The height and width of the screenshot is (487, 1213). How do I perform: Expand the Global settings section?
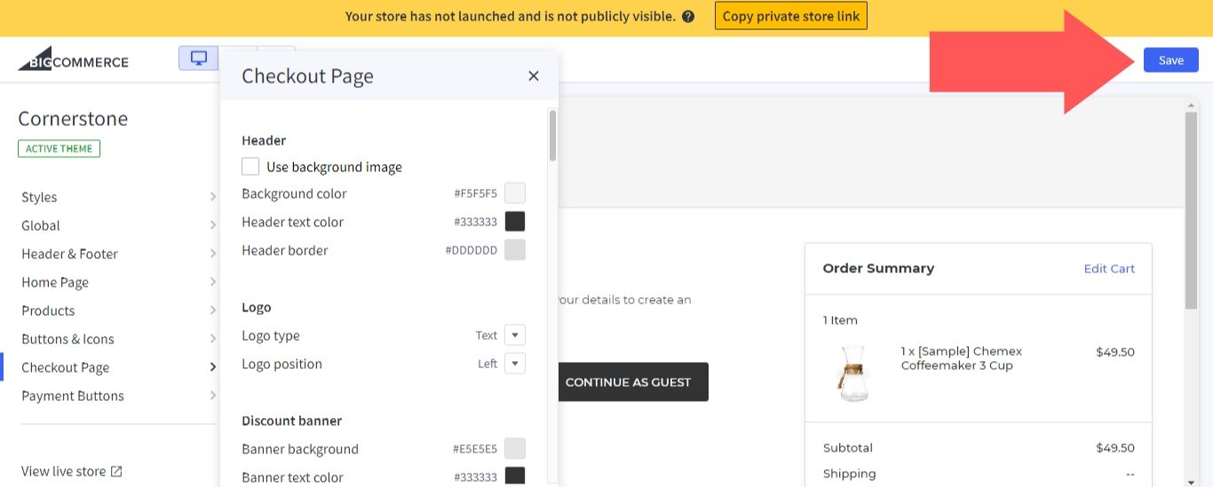[41, 225]
